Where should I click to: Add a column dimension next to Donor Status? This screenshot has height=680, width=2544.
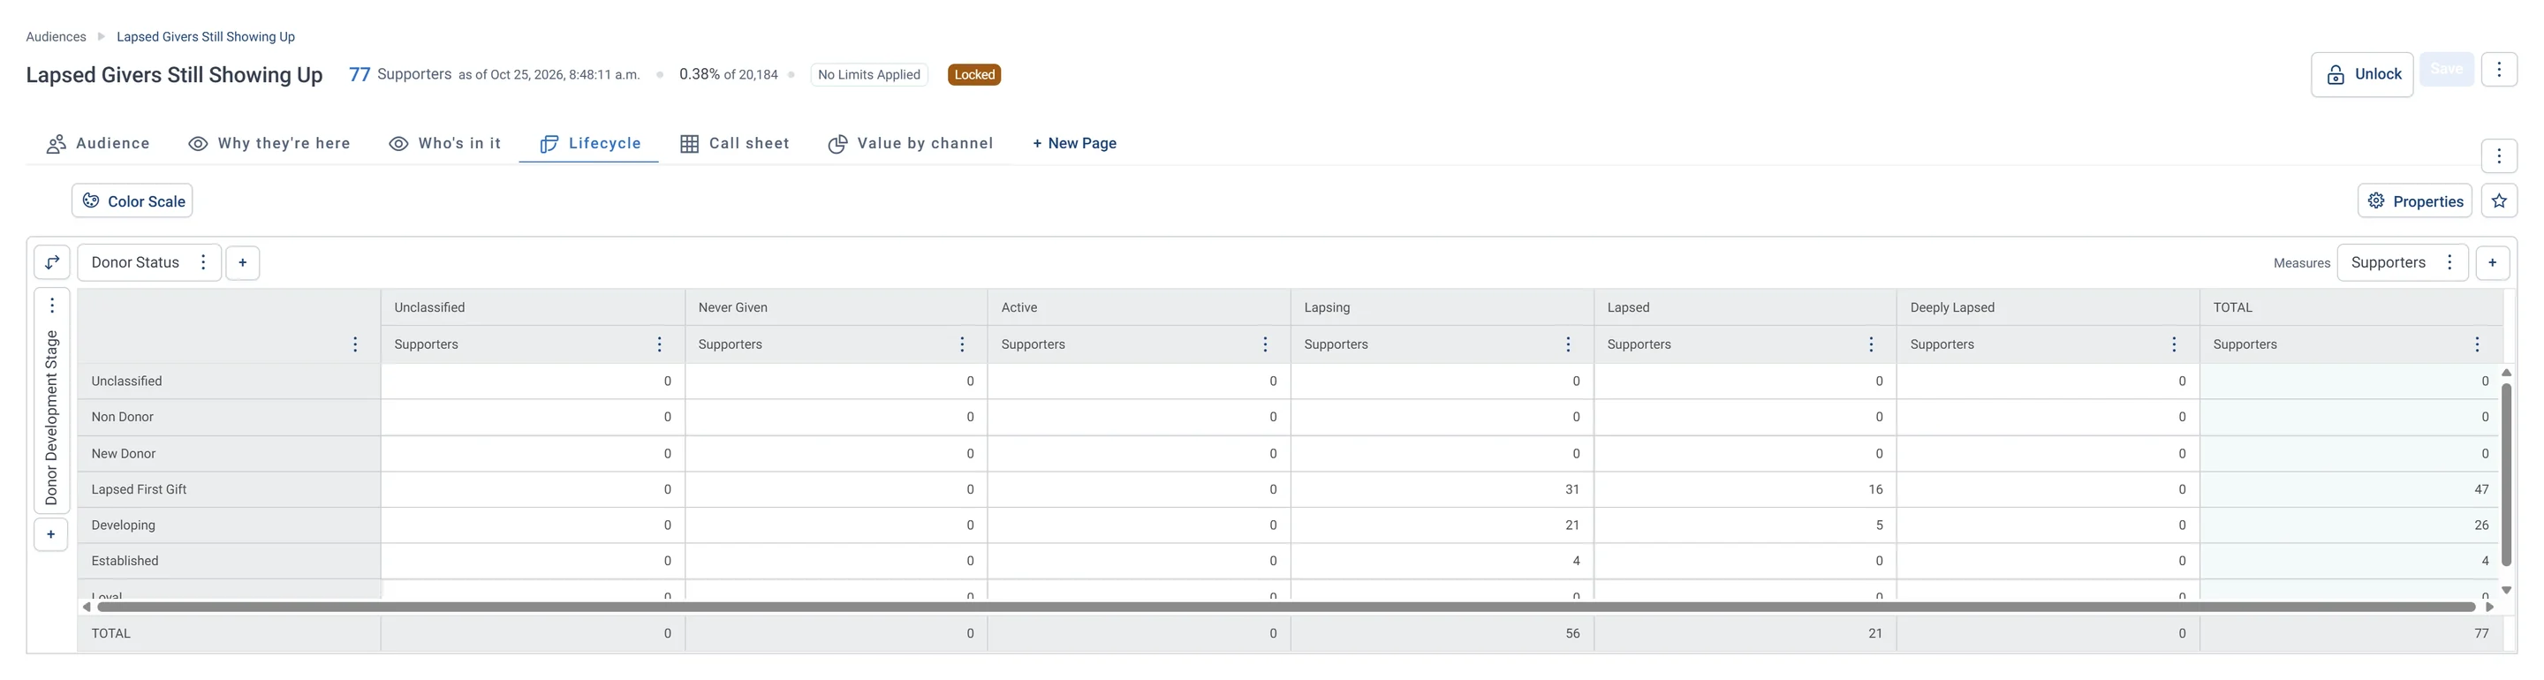tap(243, 262)
